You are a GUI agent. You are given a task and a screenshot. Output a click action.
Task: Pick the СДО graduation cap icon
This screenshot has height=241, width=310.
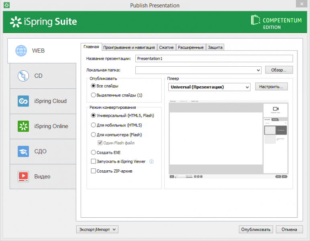pos(23,151)
